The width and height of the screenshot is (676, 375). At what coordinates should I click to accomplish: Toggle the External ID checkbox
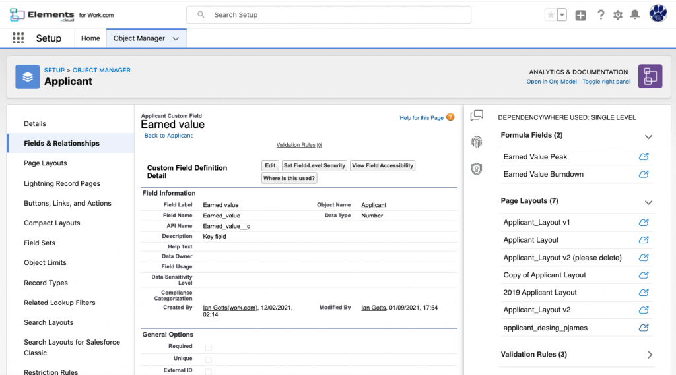point(209,371)
